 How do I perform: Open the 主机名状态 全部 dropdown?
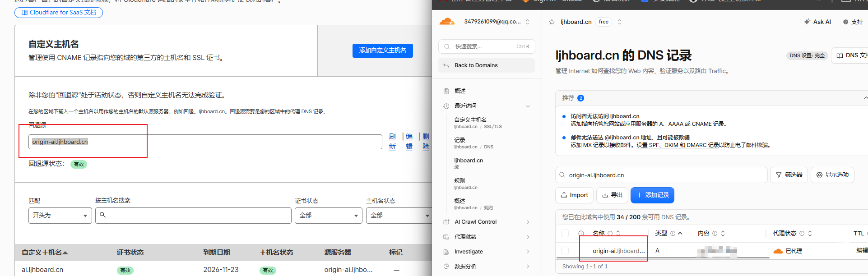coord(399,216)
